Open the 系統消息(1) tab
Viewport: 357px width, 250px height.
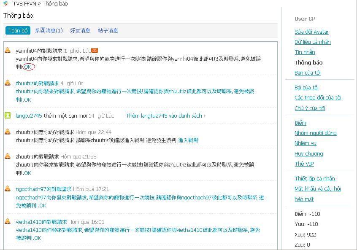[x=49, y=30]
